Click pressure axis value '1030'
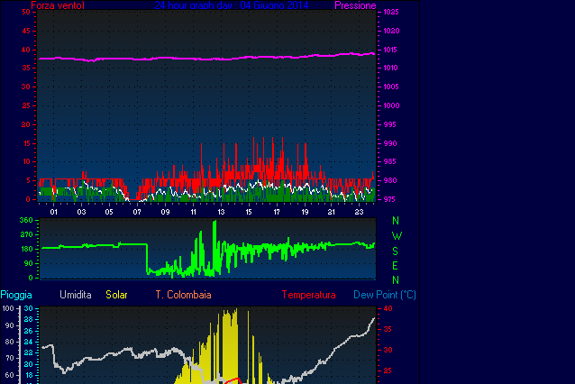Viewport: 575px width, 384px height. pos(392,31)
